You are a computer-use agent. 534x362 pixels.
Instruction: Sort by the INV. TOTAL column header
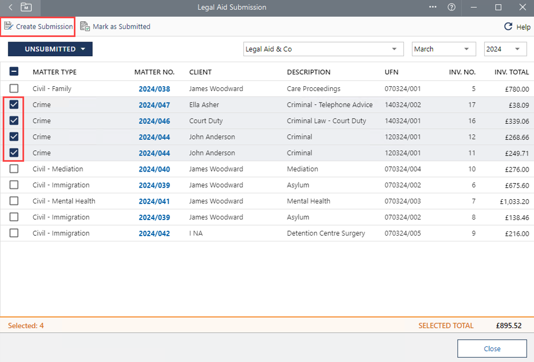511,72
